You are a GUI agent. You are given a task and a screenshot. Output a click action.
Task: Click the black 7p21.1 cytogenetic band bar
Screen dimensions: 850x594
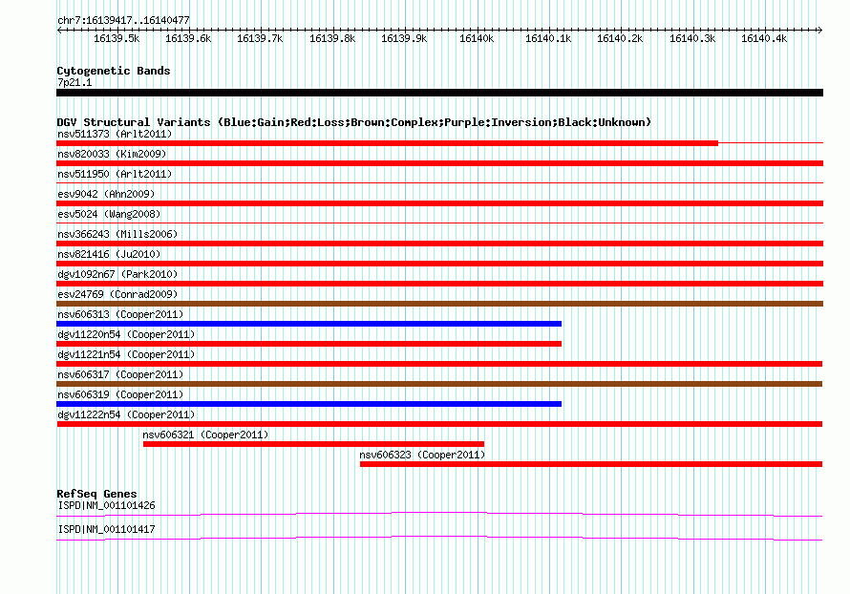point(439,93)
